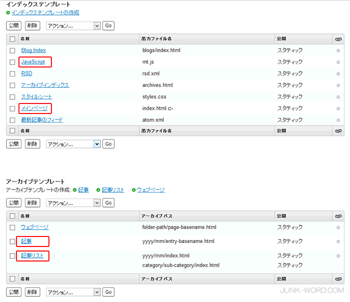Click the small icon next to index.html

[171, 108]
